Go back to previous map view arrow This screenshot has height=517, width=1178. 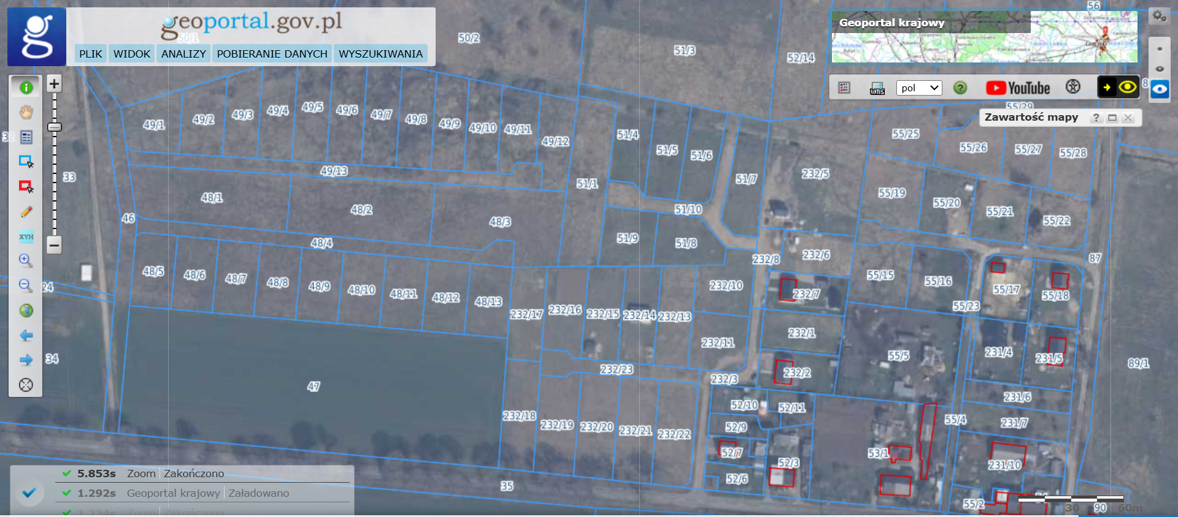pyautogui.click(x=26, y=336)
